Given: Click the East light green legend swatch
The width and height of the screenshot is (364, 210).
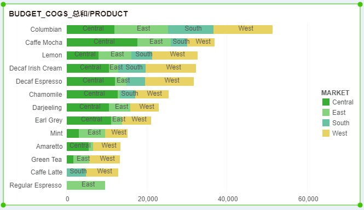Looking at the screenshot, I should click(x=326, y=113).
